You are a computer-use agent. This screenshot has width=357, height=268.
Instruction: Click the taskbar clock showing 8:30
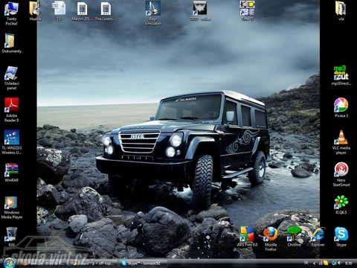tap(349, 263)
